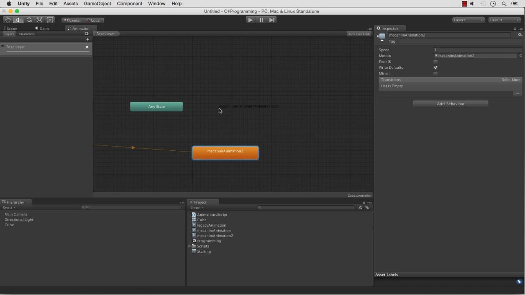Select the mecanimAnimation2 state node
This screenshot has height=295, width=525.
[x=225, y=153]
